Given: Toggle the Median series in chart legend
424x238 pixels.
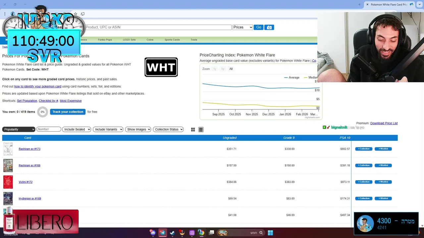Looking at the screenshot, I should 310,77.
